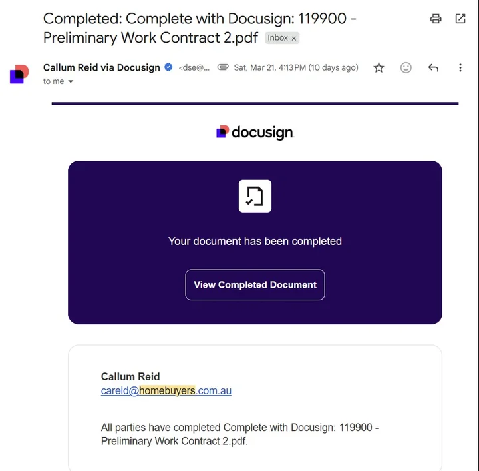Click the sender name Callum Reid via Docusign

pyautogui.click(x=101, y=67)
